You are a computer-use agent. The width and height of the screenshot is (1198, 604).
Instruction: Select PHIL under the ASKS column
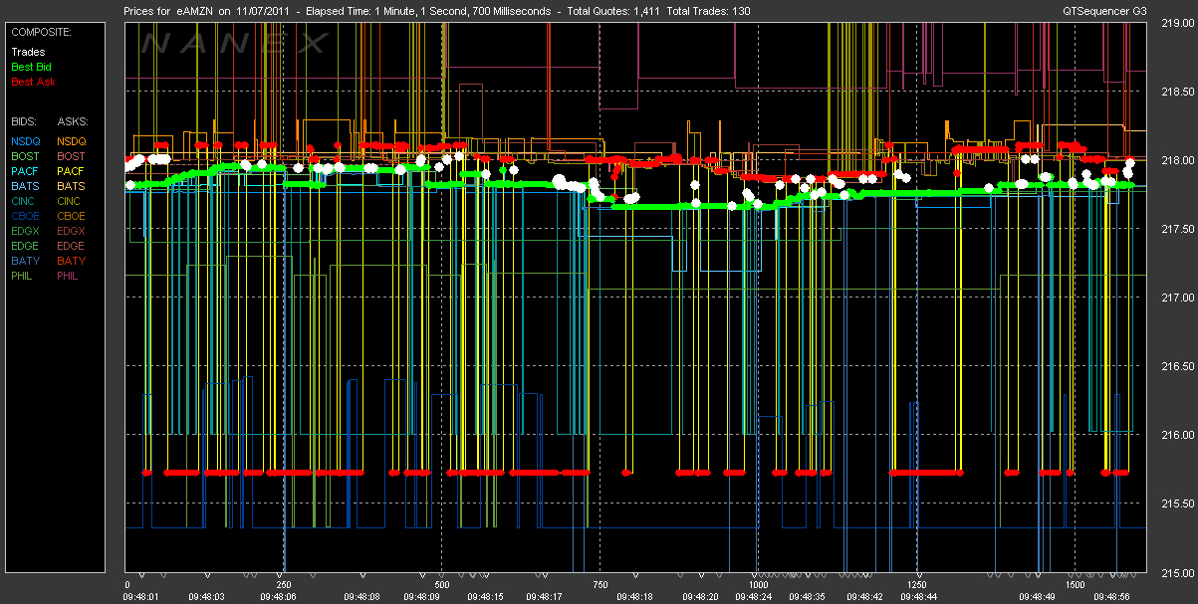tap(70, 276)
